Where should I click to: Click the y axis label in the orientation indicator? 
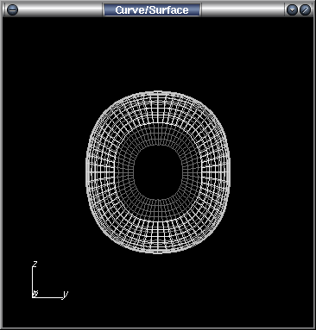[66, 294]
